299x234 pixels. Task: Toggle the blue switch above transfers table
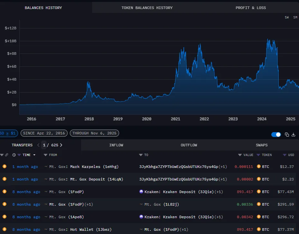[276, 134]
